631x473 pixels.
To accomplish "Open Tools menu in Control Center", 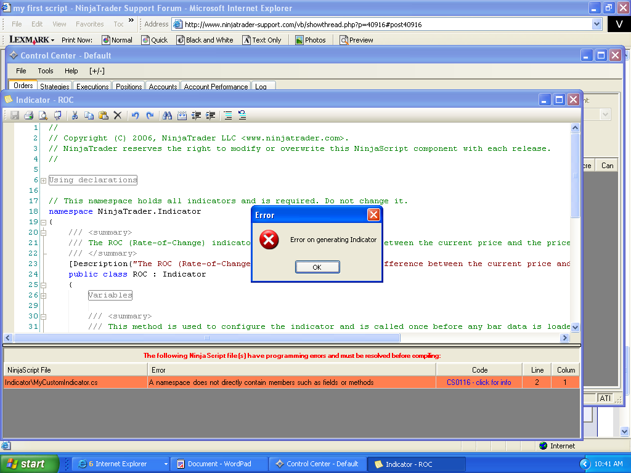I will 46,71.
